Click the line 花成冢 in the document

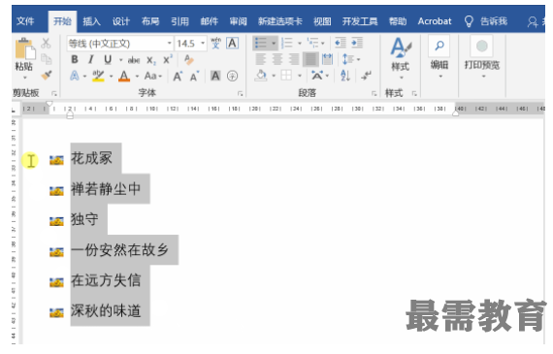coord(91,158)
